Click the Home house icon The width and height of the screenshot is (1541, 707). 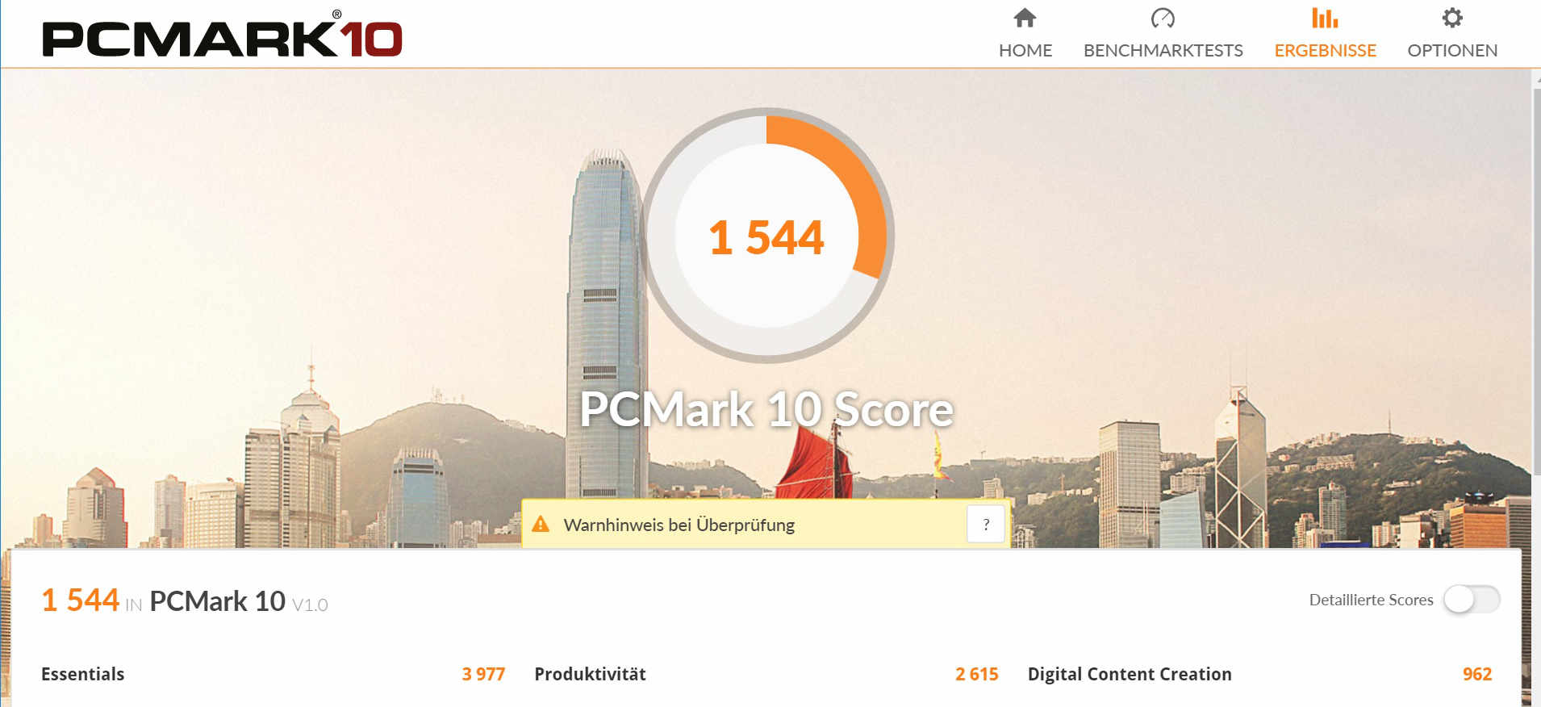(x=1025, y=18)
